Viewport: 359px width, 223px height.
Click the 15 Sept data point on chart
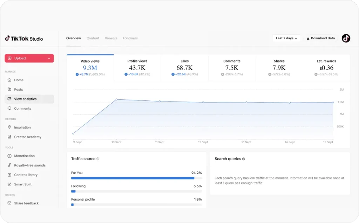point(333,102)
